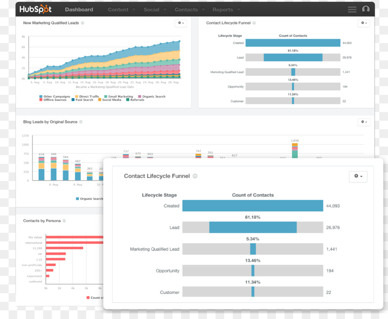Screen dimensions: 388x319
Task: Open the Reports menu
Action: [x=223, y=9]
